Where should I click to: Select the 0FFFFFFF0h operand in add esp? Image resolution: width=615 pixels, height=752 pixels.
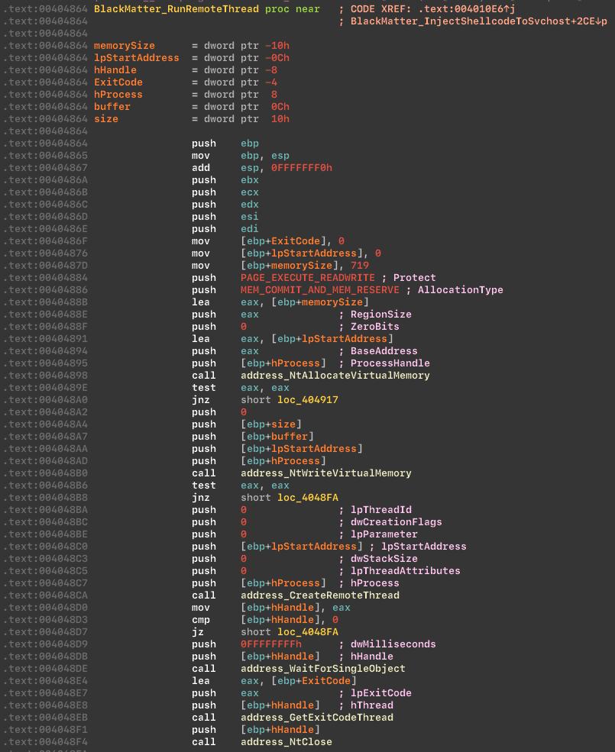301,168
